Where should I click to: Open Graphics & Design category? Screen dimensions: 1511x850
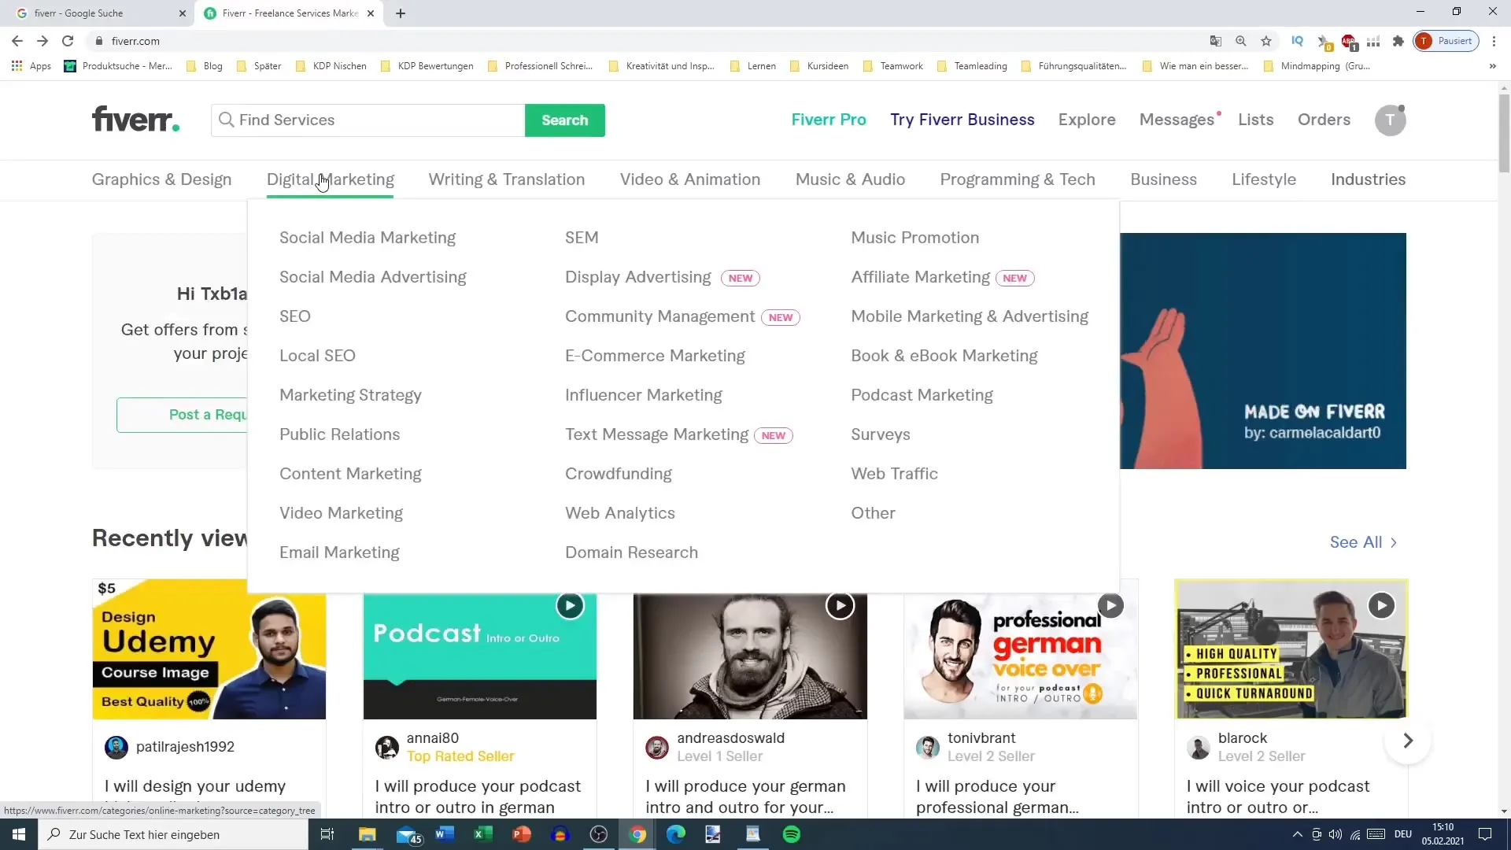161,179
